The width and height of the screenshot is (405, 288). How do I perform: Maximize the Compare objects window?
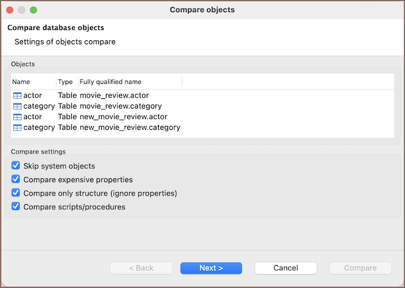click(x=33, y=10)
